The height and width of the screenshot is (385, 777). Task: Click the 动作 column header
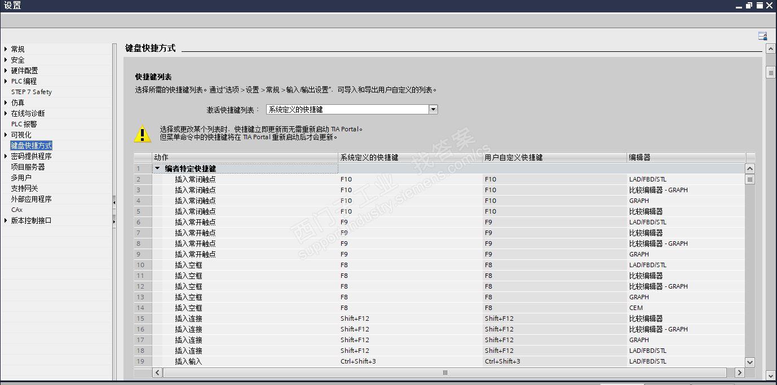point(245,157)
